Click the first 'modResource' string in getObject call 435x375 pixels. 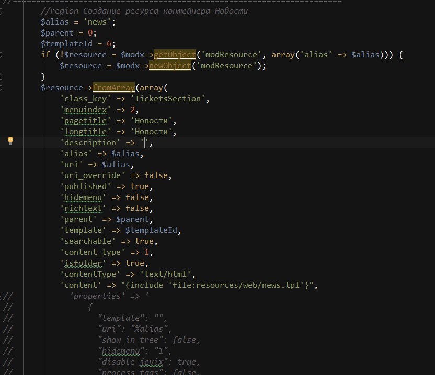click(x=231, y=55)
